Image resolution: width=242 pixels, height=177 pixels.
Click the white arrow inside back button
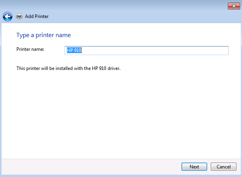(x=7, y=16)
